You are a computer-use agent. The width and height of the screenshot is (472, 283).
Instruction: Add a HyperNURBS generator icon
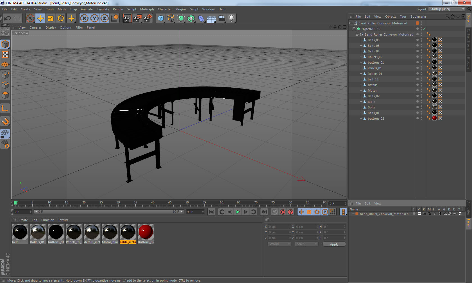(181, 18)
